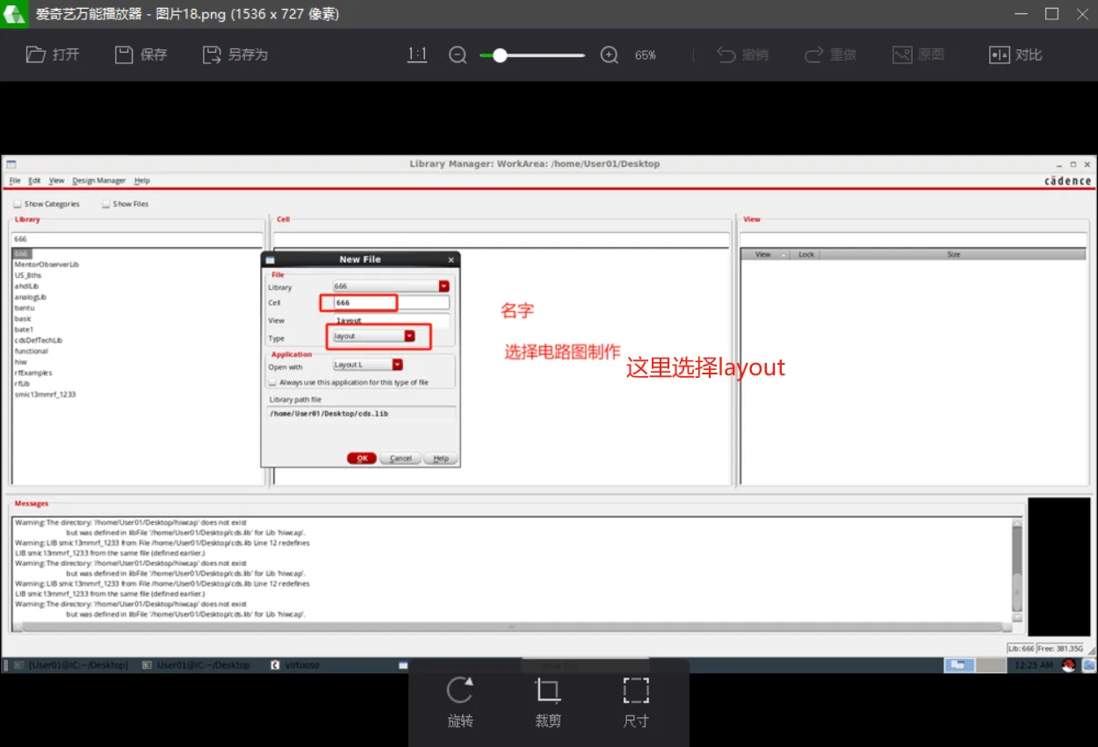Screen dimensions: 1098x747
Task: Open the Library dropdown showing 666
Action: 444,286
